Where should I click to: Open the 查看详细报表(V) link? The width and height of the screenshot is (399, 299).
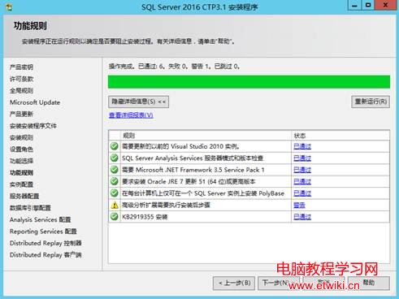tap(131, 115)
